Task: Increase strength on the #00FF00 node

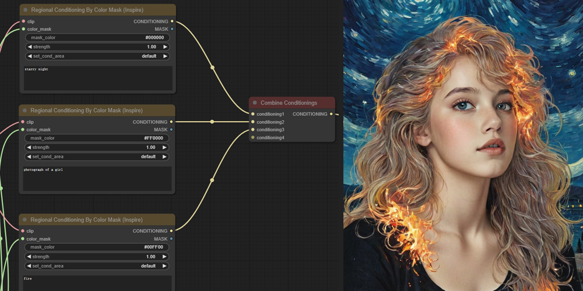Action: click(165, 257)
